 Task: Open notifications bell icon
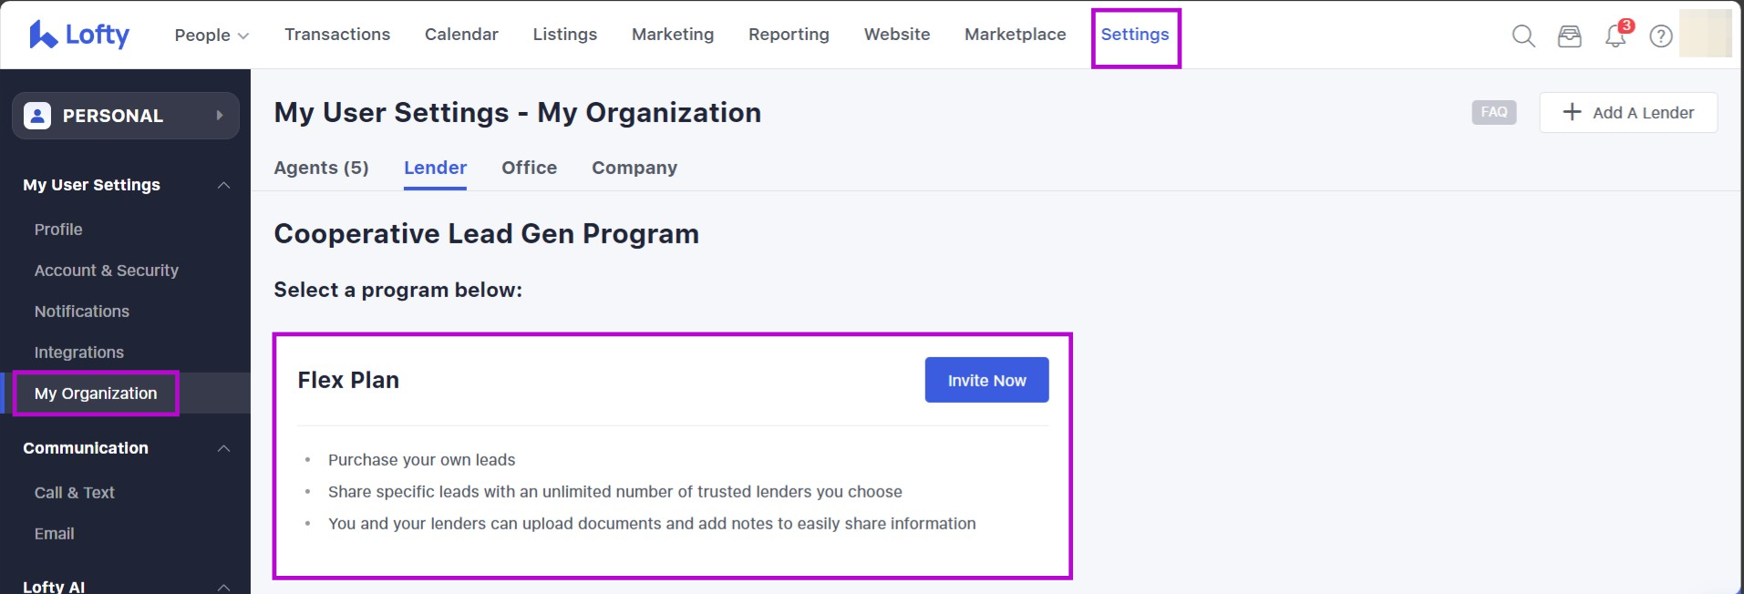1615,36
